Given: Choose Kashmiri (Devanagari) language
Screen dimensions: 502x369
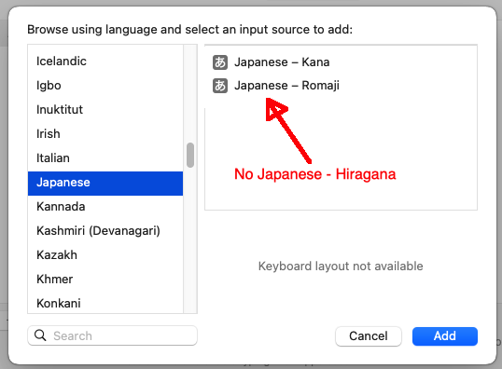Looking at the screenshot, I should click(105, 231).
